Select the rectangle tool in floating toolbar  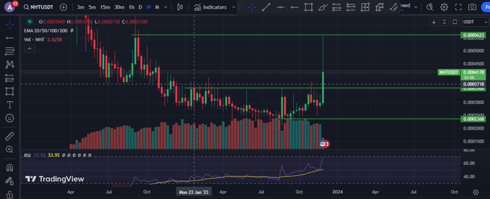[309, 7]
